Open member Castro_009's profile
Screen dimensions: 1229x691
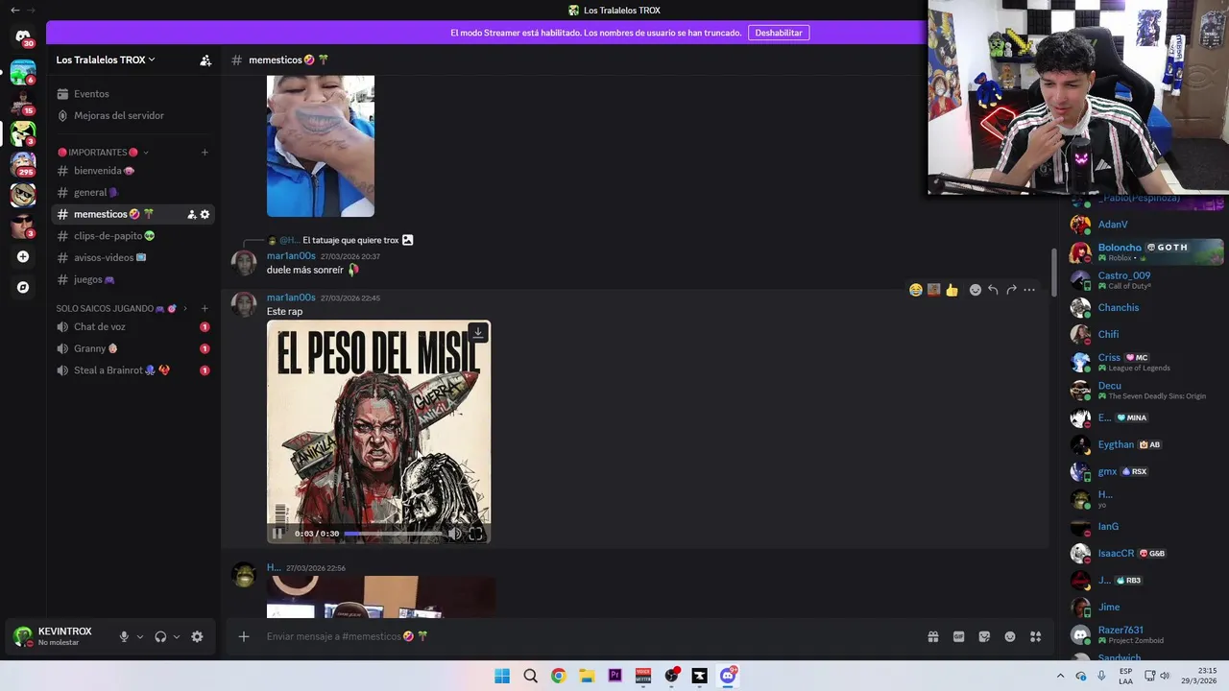1146,280
